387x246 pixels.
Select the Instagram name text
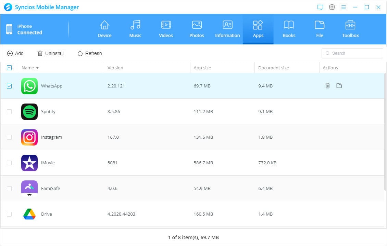[51, 137]
